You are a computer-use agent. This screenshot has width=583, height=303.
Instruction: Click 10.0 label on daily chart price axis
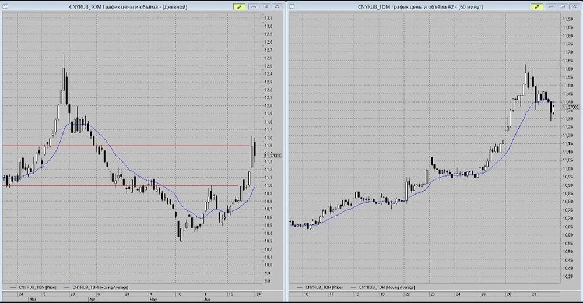point(268,265)
